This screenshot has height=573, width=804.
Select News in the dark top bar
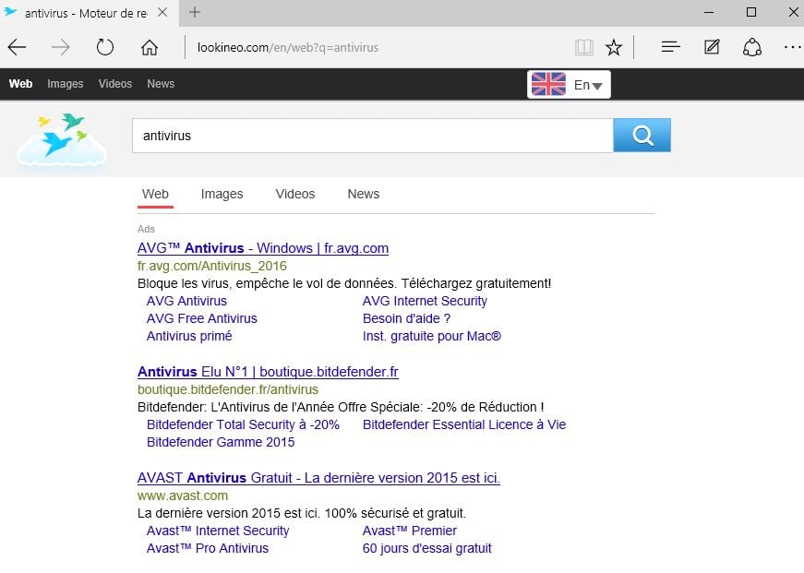click(x=161, y=84)
